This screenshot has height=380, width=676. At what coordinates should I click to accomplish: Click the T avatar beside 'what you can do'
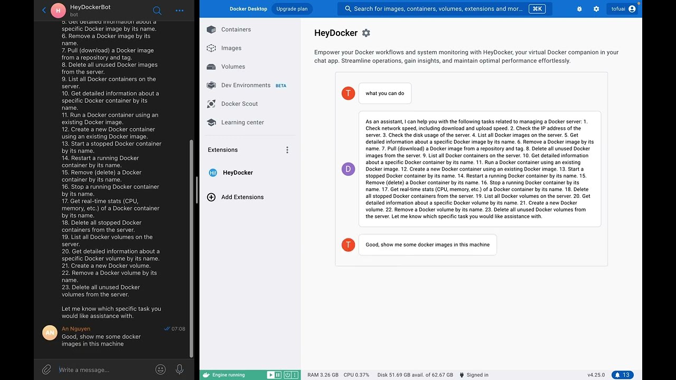[348, 93]
